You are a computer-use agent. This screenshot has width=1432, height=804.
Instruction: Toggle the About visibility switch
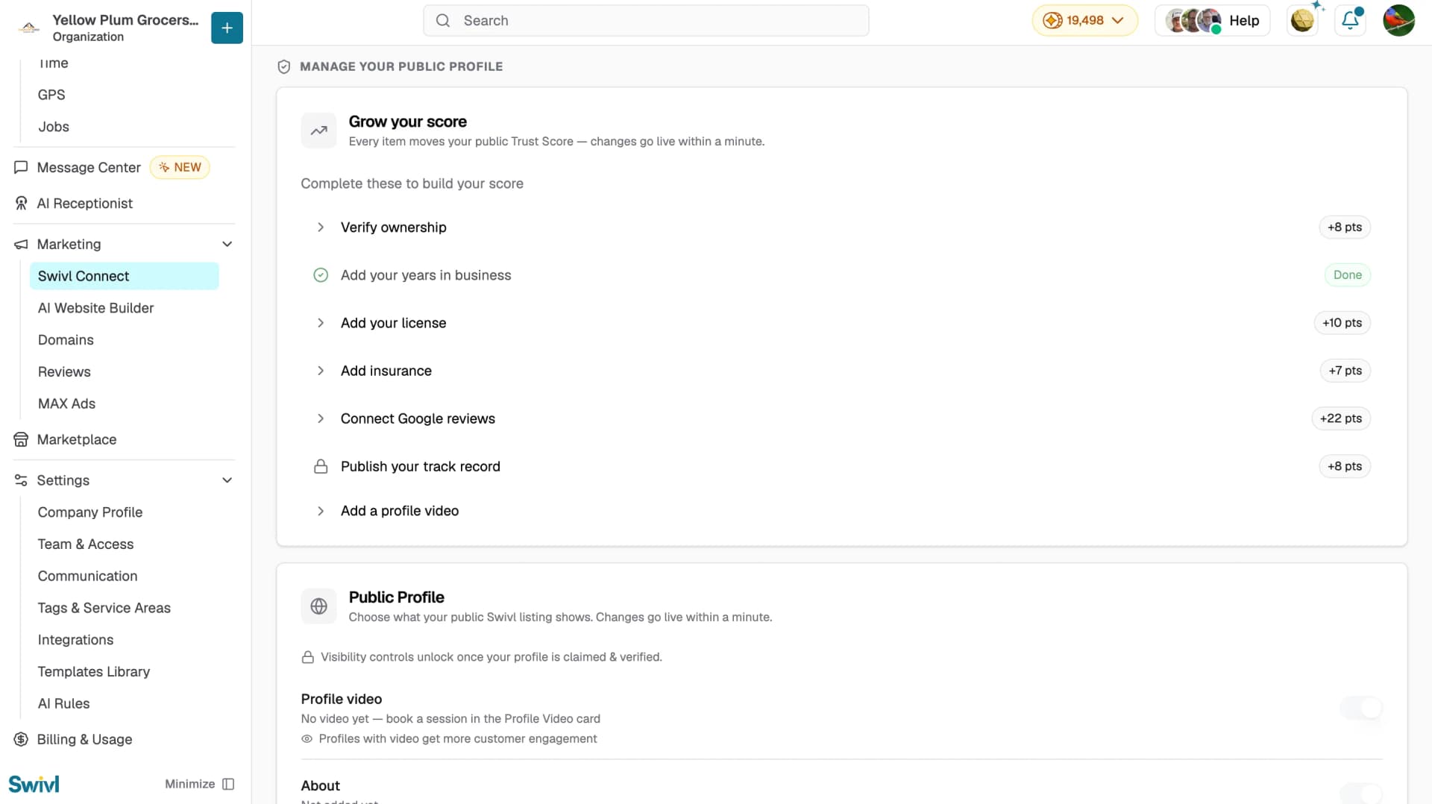1361,794
